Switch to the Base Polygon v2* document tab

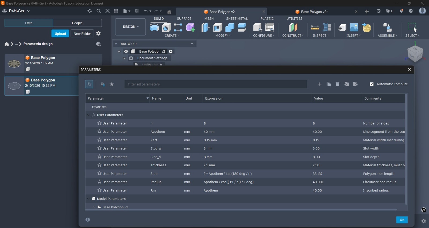314,12
